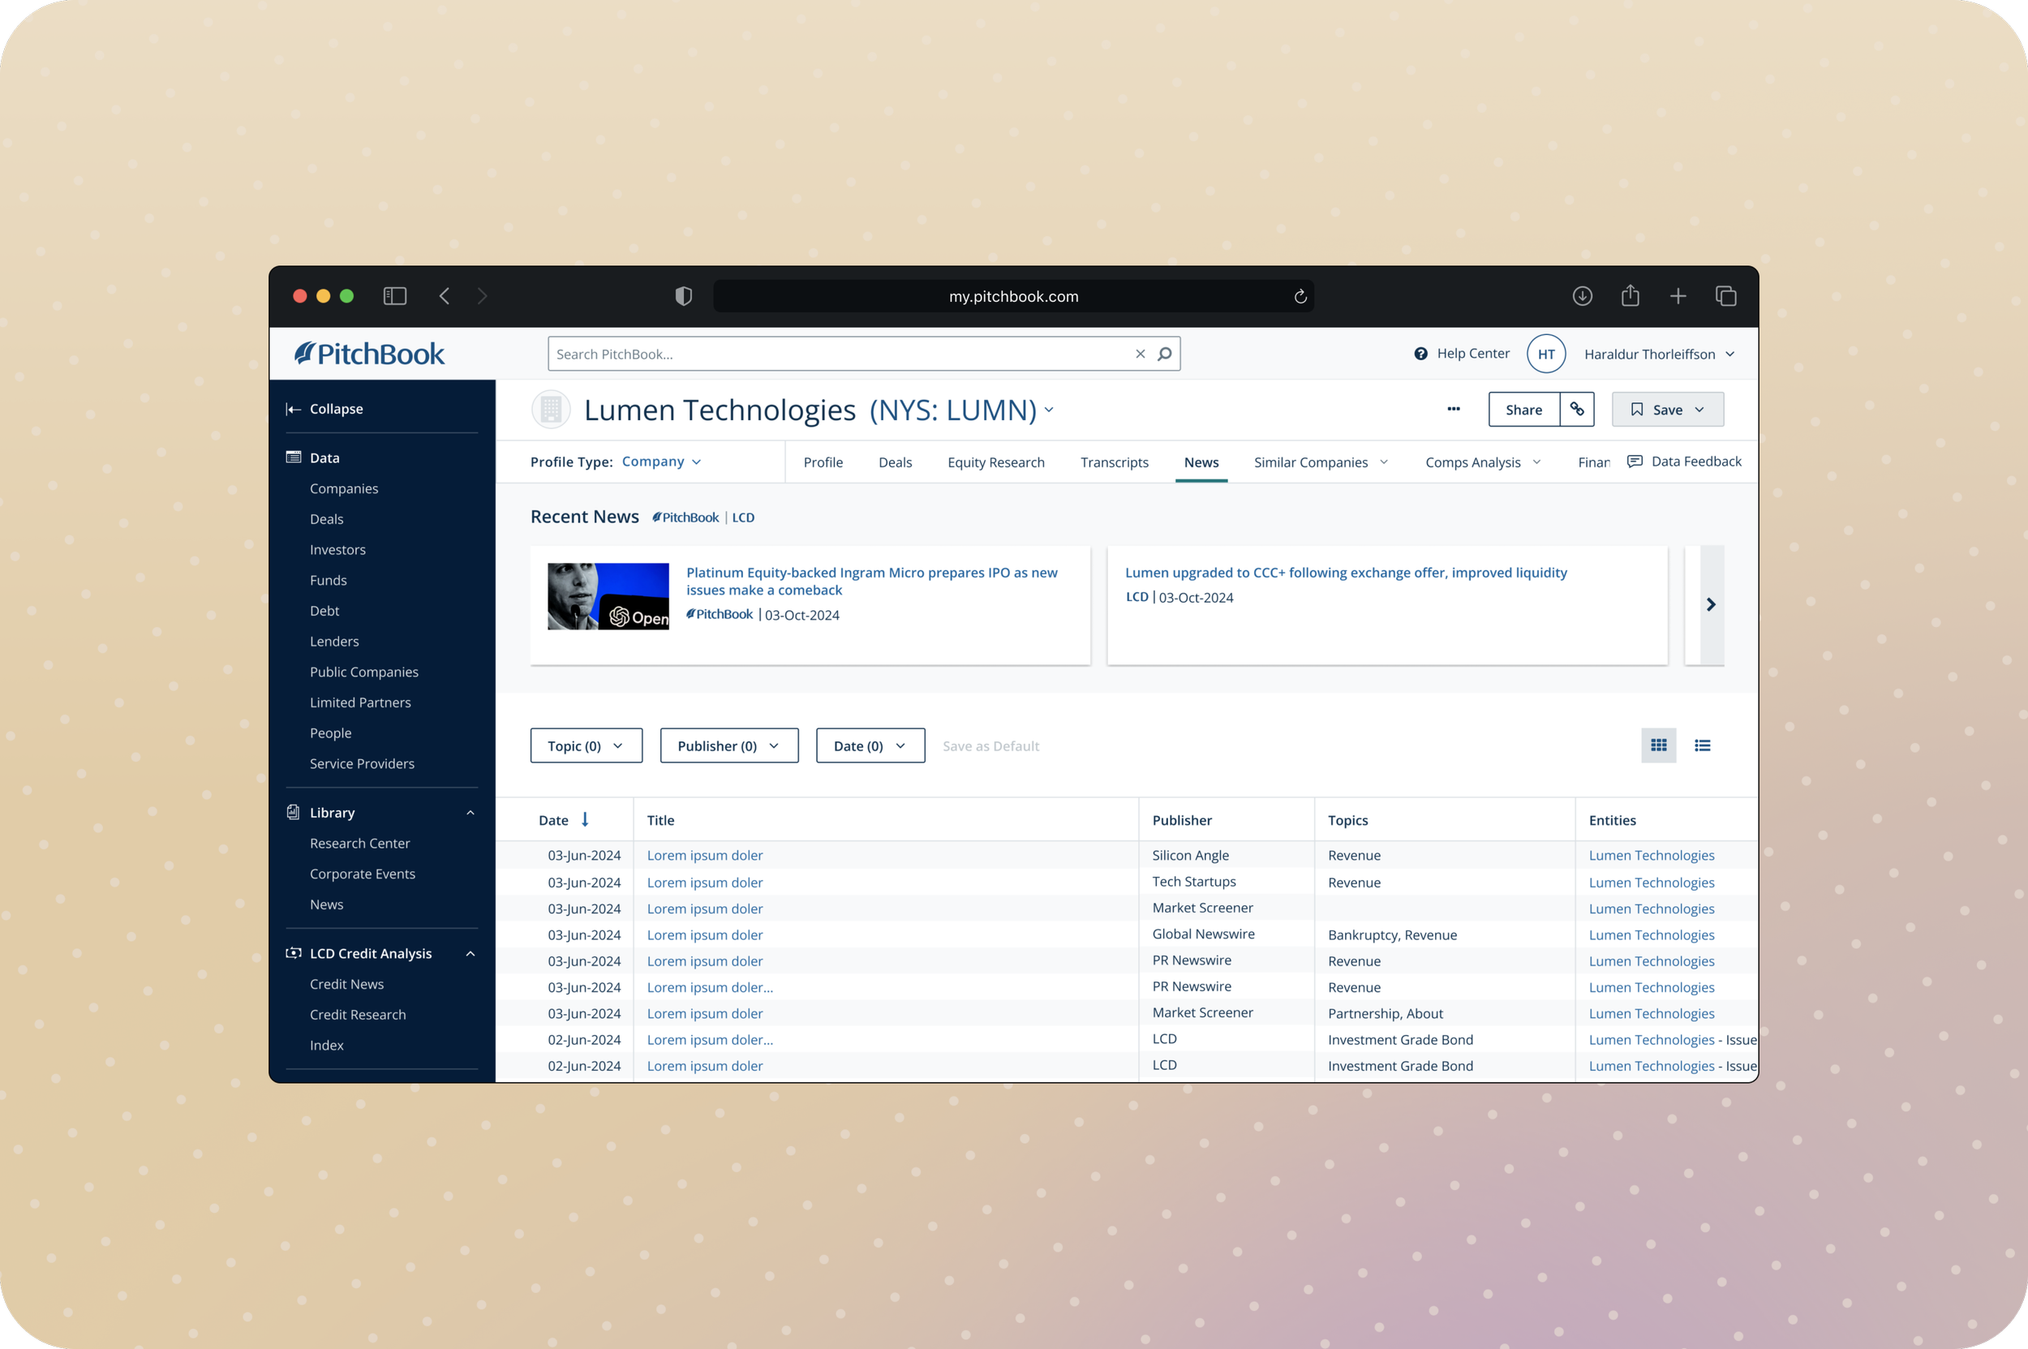Open a new tab with the plus icon
Viewport: 2028px width, 1349px height.
1678,296
